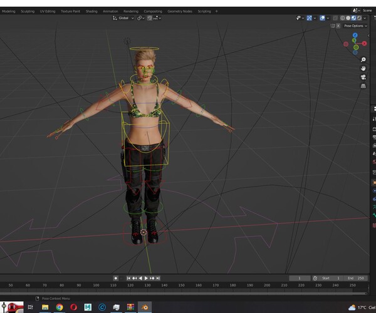The image size is (376, 313).
Task: Click the red X axis on gizmo
Action: point(365,43)
